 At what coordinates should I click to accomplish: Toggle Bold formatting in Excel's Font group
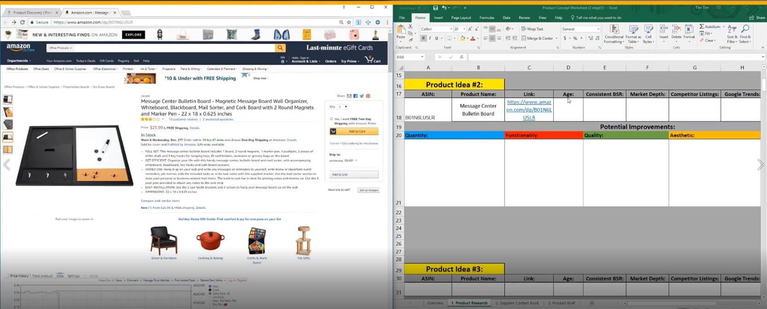click(424, 38)
